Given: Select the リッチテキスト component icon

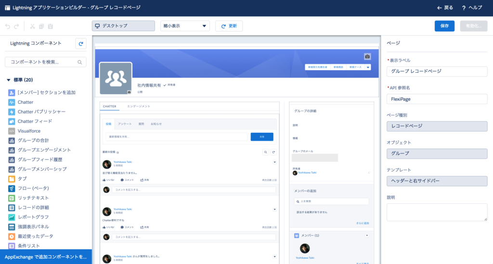Looking at the screenshot, I should point(12,198).
